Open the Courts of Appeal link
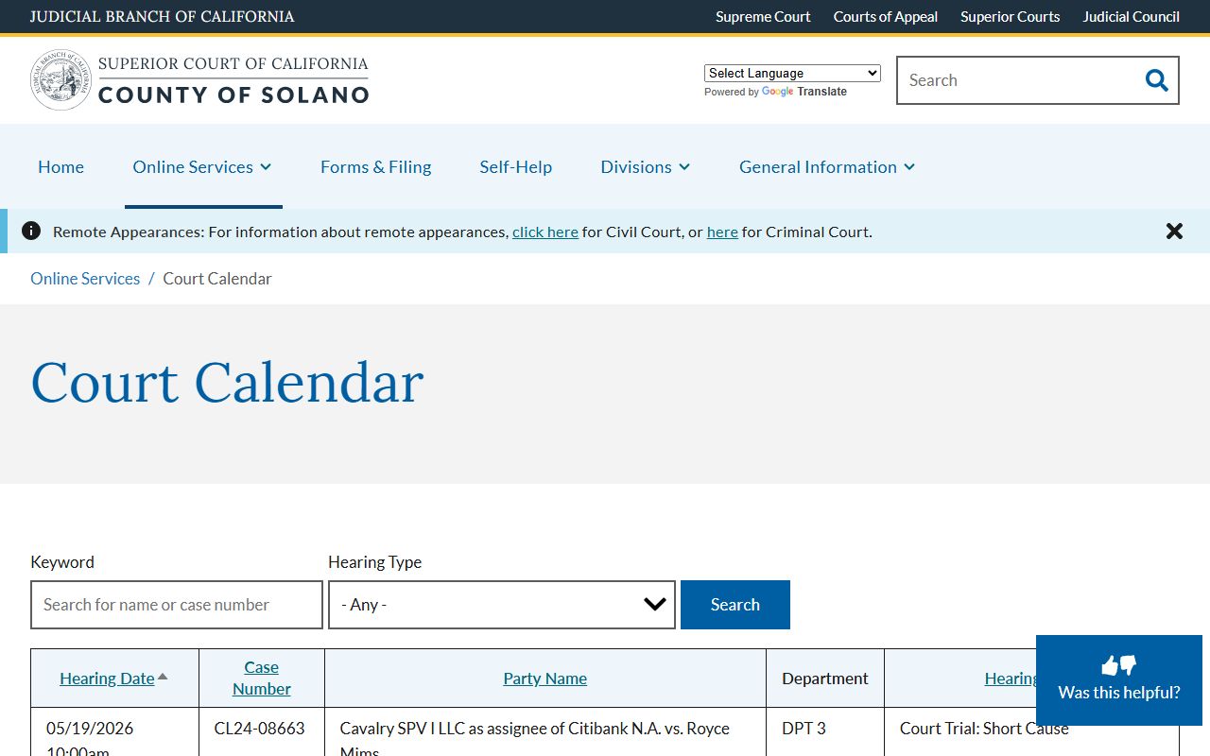The height and width of the screenshot is (756, 1210). (x=886, y=16)
